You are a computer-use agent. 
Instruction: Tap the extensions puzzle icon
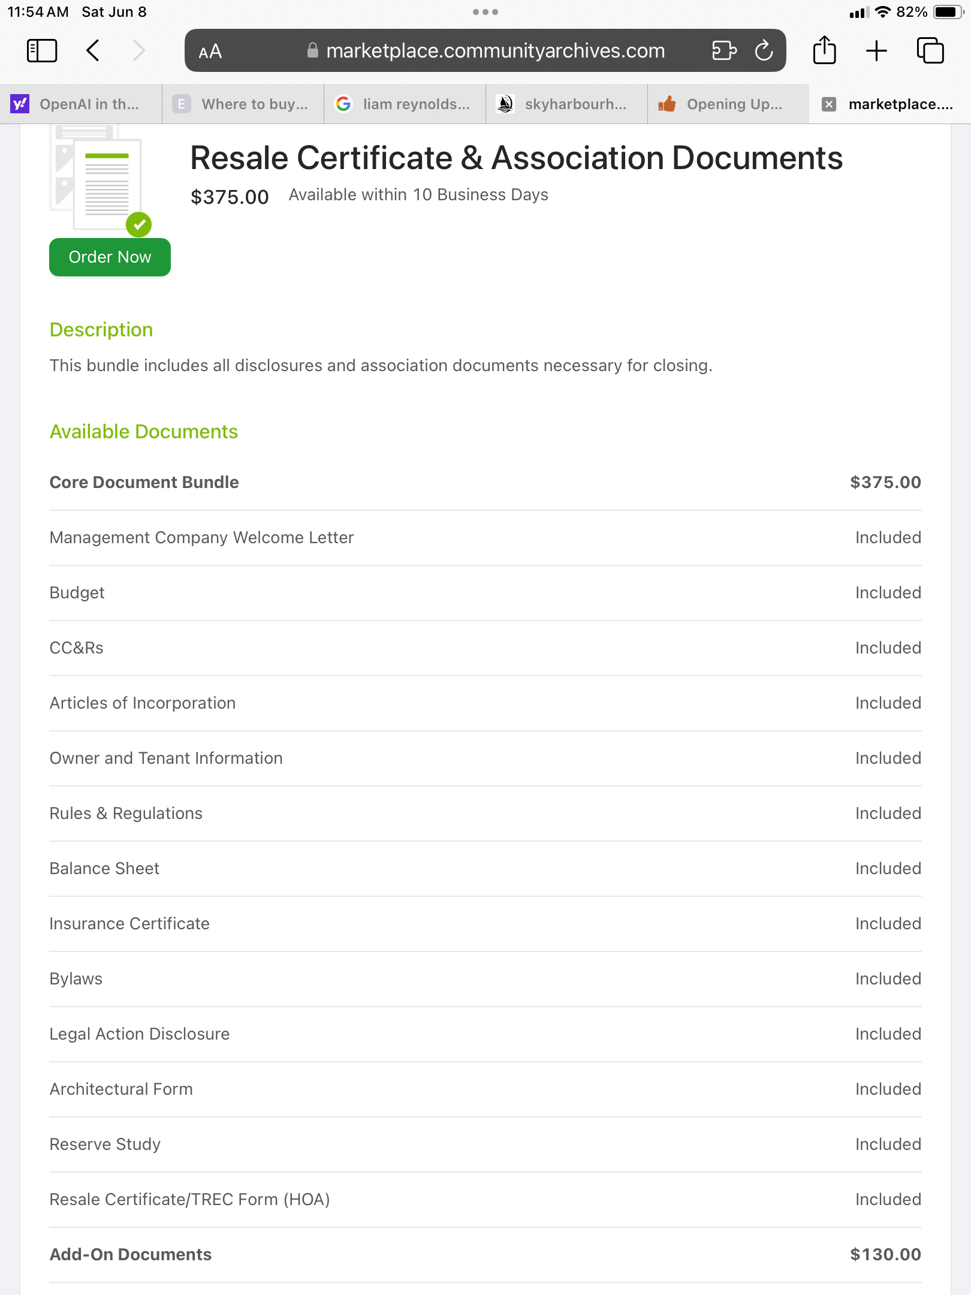[x=724, y=51]
